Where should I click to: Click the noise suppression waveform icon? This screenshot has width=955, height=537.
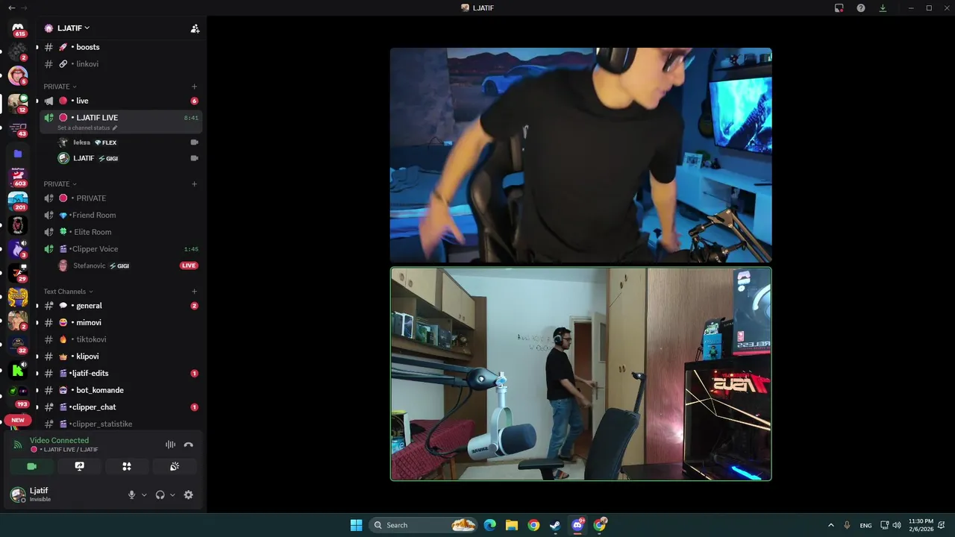coord(170,445)
